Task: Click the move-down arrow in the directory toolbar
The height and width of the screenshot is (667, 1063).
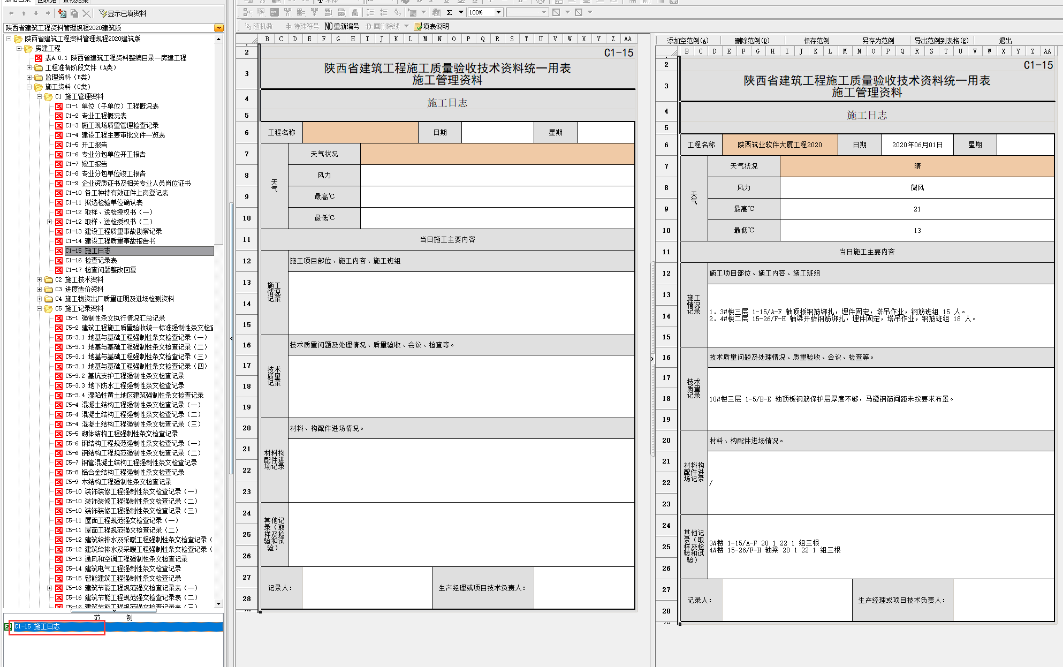Action: pyautogui.click(x=36, y=13)
